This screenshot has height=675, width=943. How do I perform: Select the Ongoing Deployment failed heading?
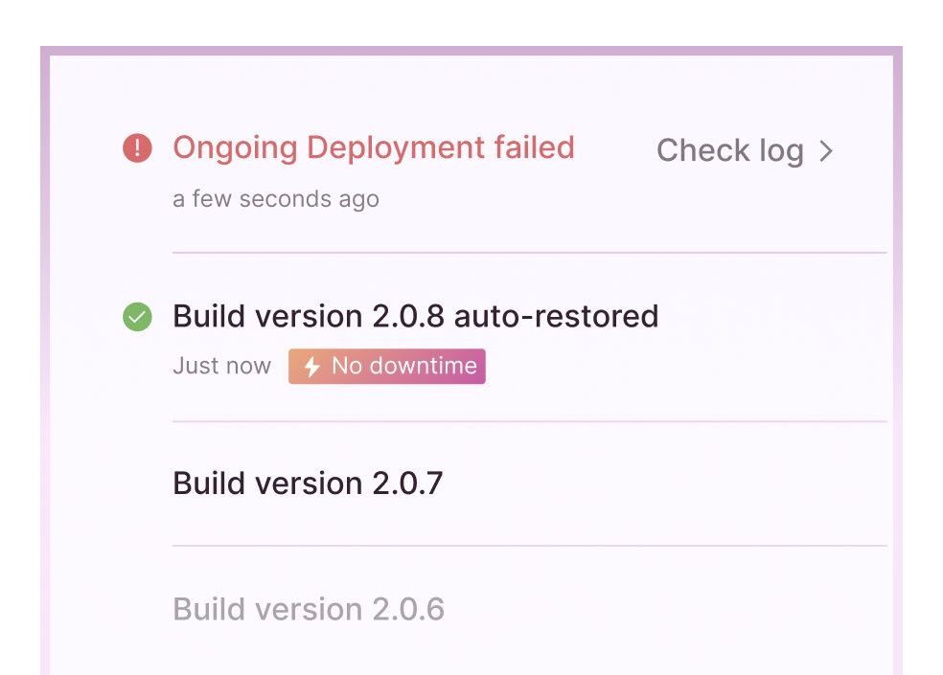point(374,147)
